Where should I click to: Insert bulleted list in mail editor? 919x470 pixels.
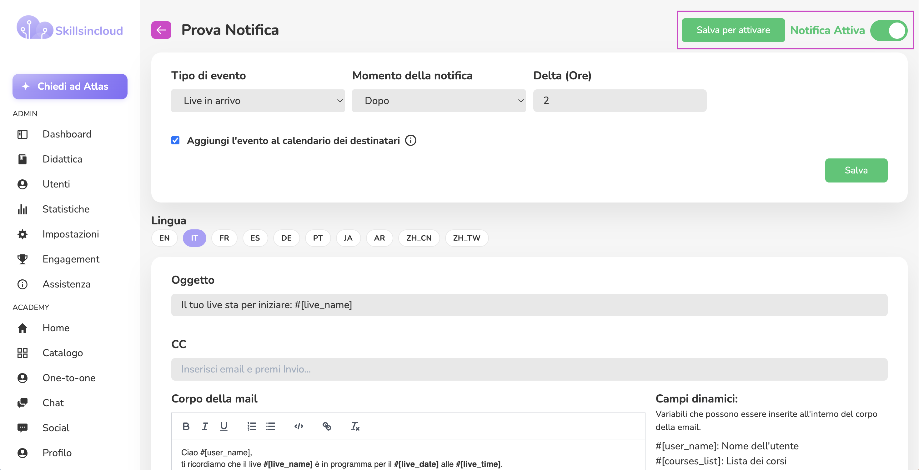[270, 426]
